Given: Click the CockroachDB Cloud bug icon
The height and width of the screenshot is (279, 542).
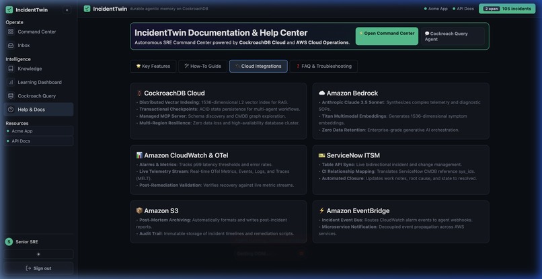Looking at the screenshot, I should [139, 93].
